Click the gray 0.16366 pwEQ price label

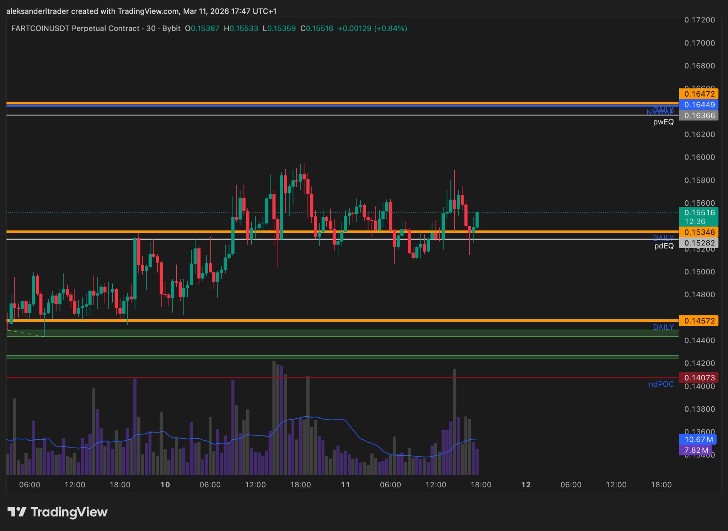click(699, 115)
